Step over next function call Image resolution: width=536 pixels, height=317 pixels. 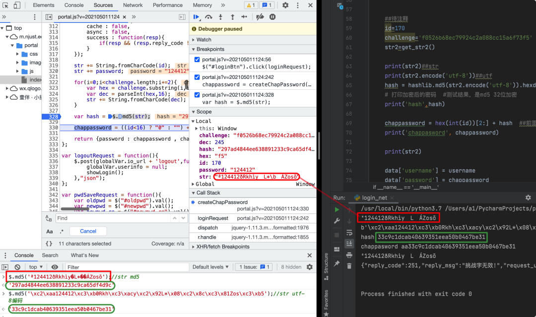208,17
